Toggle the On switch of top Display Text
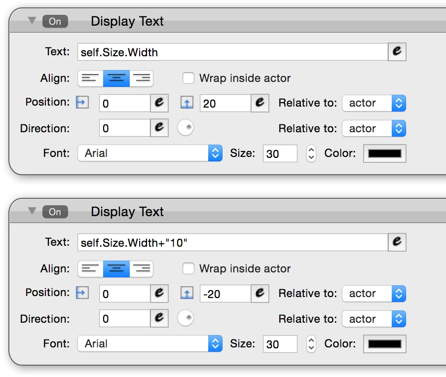This screenshot has height=377, width=446. click(55, 21)
